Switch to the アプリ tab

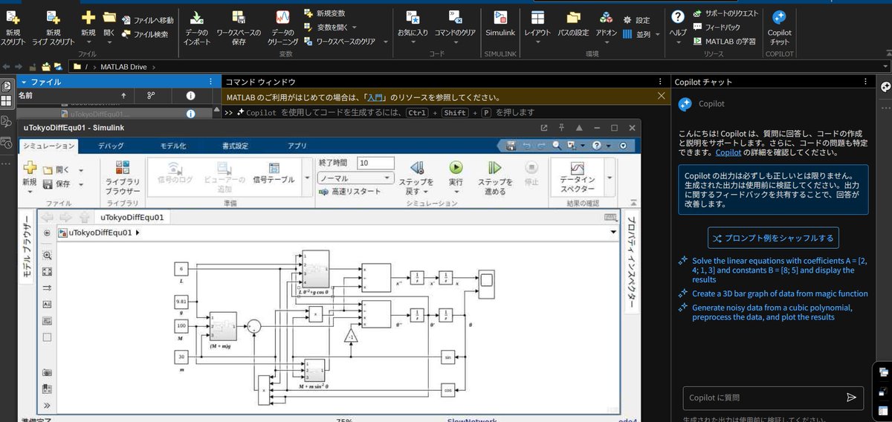tap(297, 146)
